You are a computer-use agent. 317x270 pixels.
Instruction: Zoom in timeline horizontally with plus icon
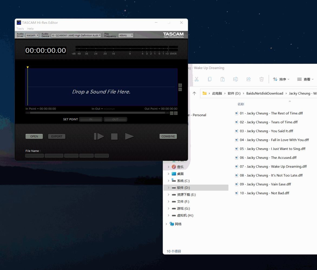coord(176,113)
